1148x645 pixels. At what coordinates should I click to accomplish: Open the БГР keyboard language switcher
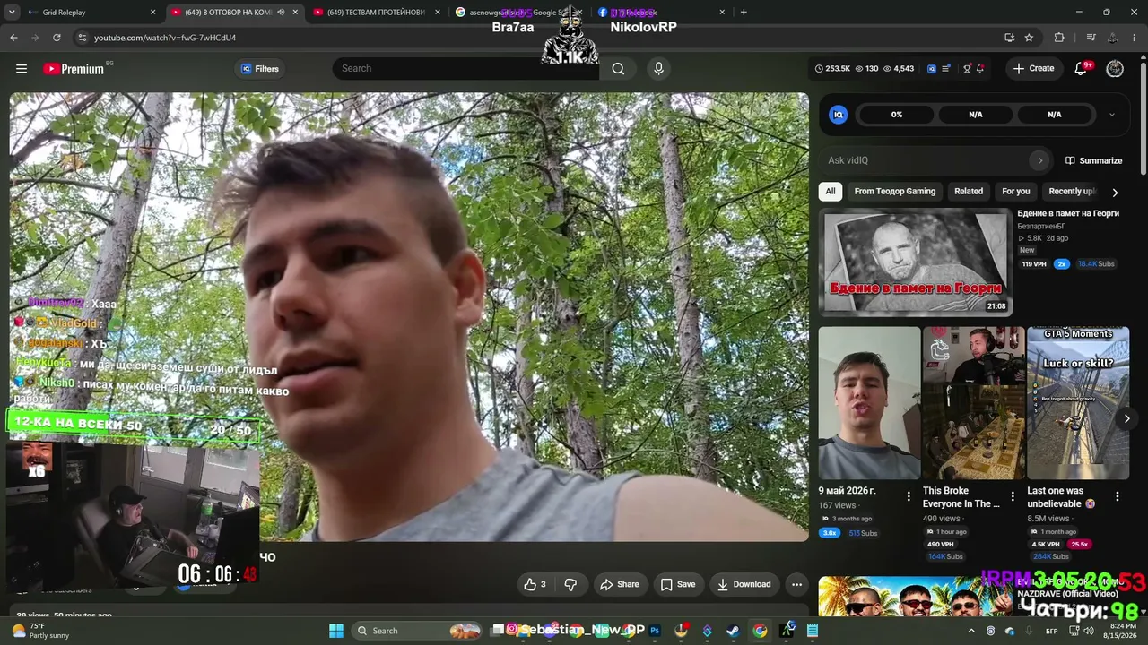point(1052,631)
